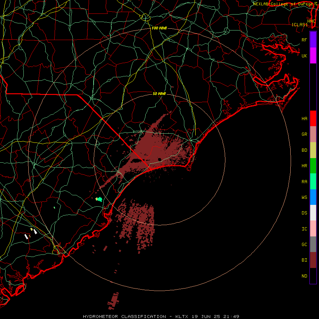
Task: Click the NEXLAB-College of DuPage text
Action: 283,4
